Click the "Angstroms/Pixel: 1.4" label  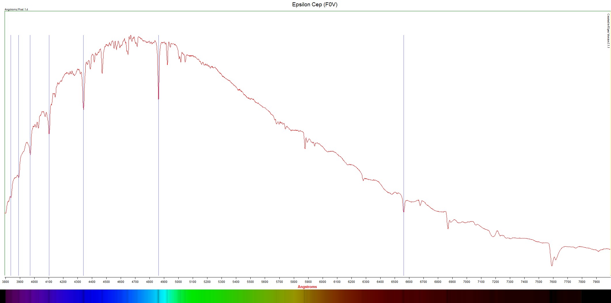coord(16,9)
